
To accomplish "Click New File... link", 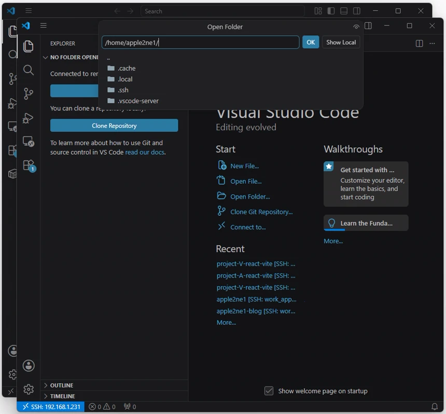I will click(239, 165).
